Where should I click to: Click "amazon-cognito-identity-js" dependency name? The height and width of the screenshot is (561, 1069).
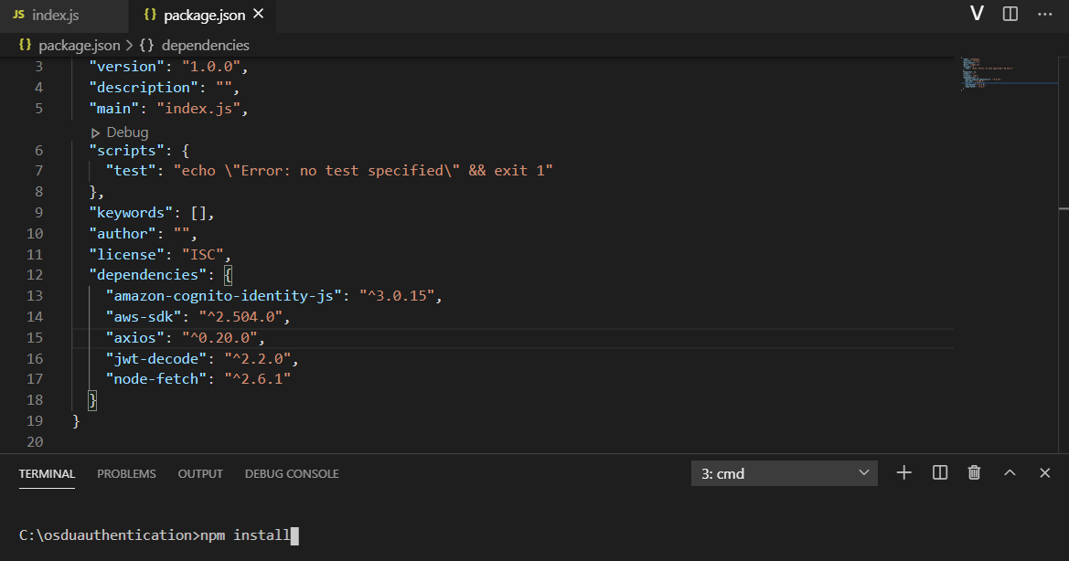[x=224, y=295]
